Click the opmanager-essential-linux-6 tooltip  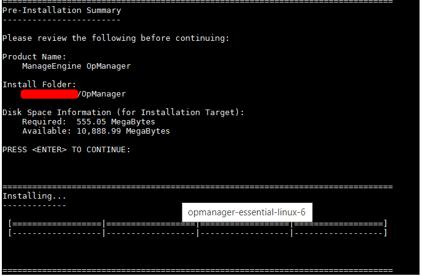coord(247,212)
